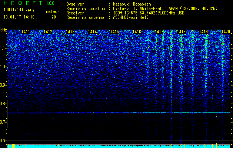Click the 'Receiver' field label
This screenshot has height=148, width=233.
pyautogui.click(x=75, y=13)
